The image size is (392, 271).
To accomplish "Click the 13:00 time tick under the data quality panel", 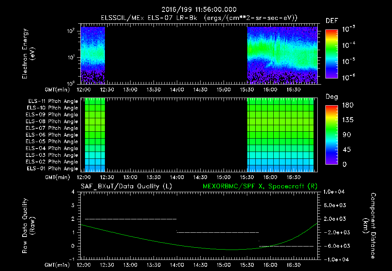I will click(x=130, y=265).
